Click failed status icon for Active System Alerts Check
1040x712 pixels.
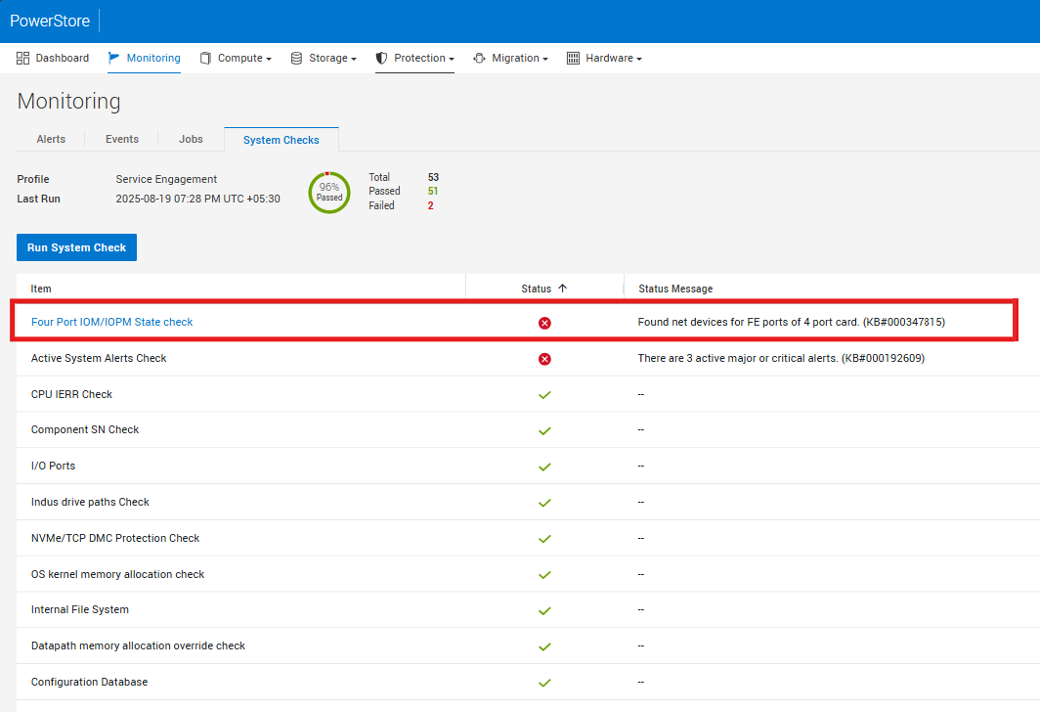point(544,359)
